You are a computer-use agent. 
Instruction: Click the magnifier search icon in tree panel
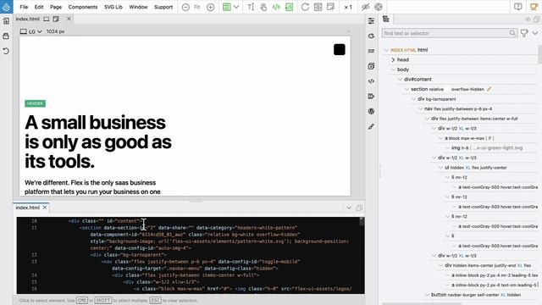click(x=512, y=33)
